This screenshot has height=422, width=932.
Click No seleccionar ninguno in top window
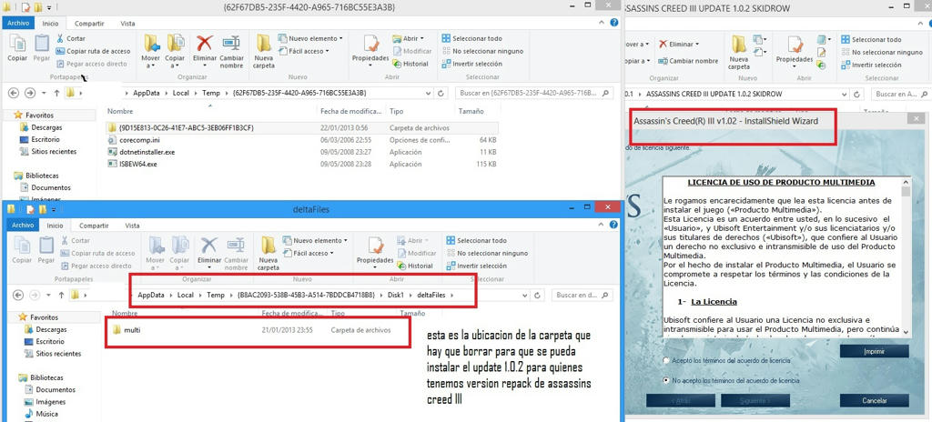[x=482, y=51]
